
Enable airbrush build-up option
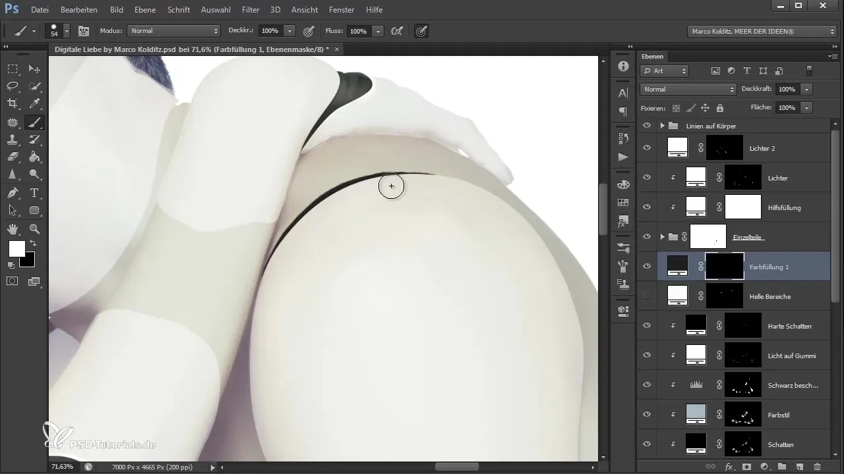[397, 31]
